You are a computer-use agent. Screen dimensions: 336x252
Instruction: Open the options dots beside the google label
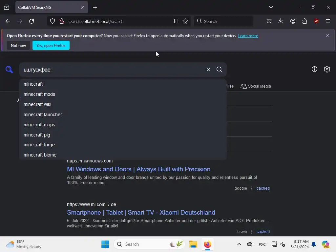click(252, 188)
